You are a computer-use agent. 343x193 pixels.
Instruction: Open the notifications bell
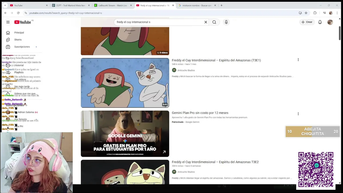point(320,22)
